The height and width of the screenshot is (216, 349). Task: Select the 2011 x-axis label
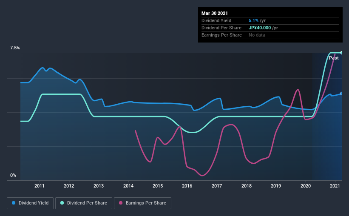click(40, 186)
